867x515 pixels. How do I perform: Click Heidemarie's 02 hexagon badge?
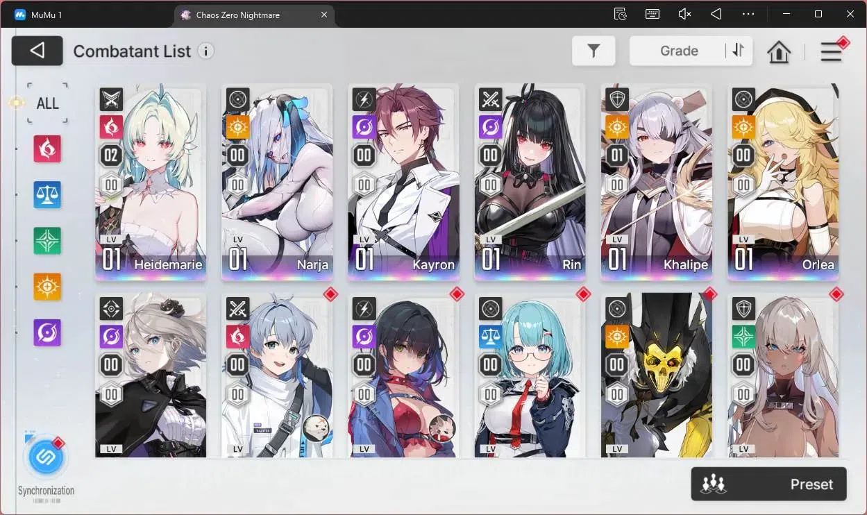coord(111,155)
